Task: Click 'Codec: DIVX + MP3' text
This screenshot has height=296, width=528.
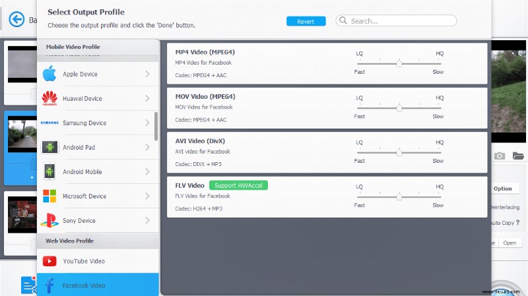Action: (x=198, y=164)
